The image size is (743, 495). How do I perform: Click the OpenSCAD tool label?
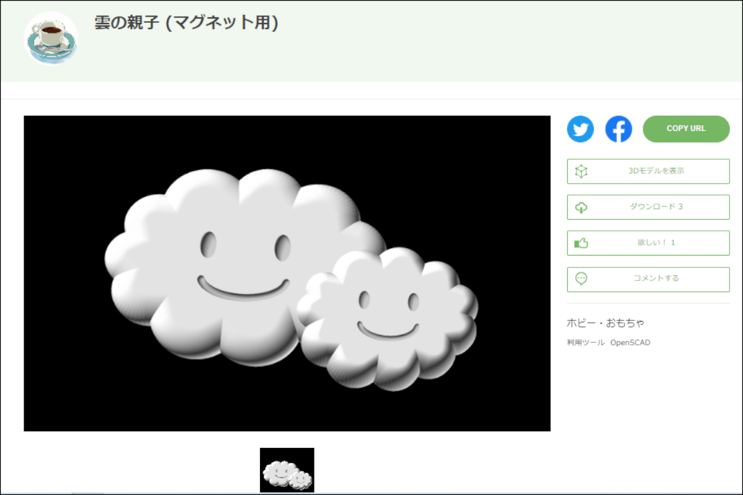coord(630,343)
